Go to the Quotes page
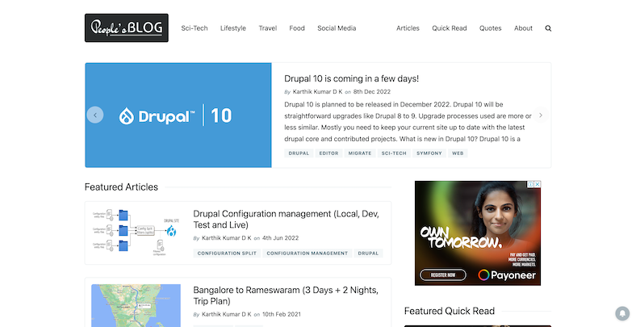Image resolution: width=636 pixels, height=327 pixels. pyautogui.click(x=490, y=28)
